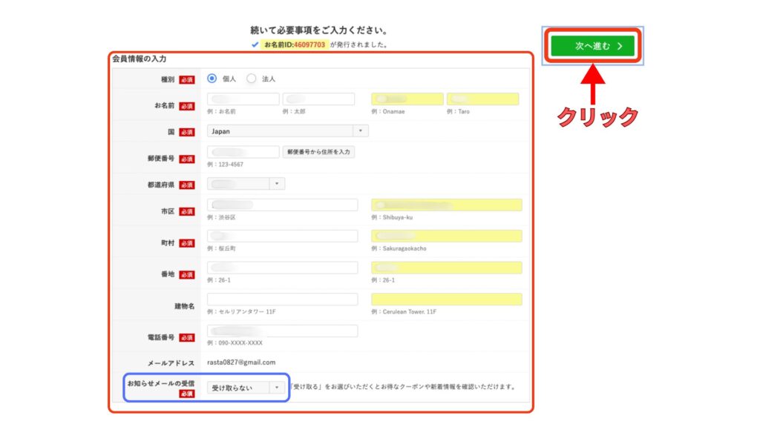The image size is (760, 427).
Task: Click the yellow Onamae romaji surname field
Action: 407,99
